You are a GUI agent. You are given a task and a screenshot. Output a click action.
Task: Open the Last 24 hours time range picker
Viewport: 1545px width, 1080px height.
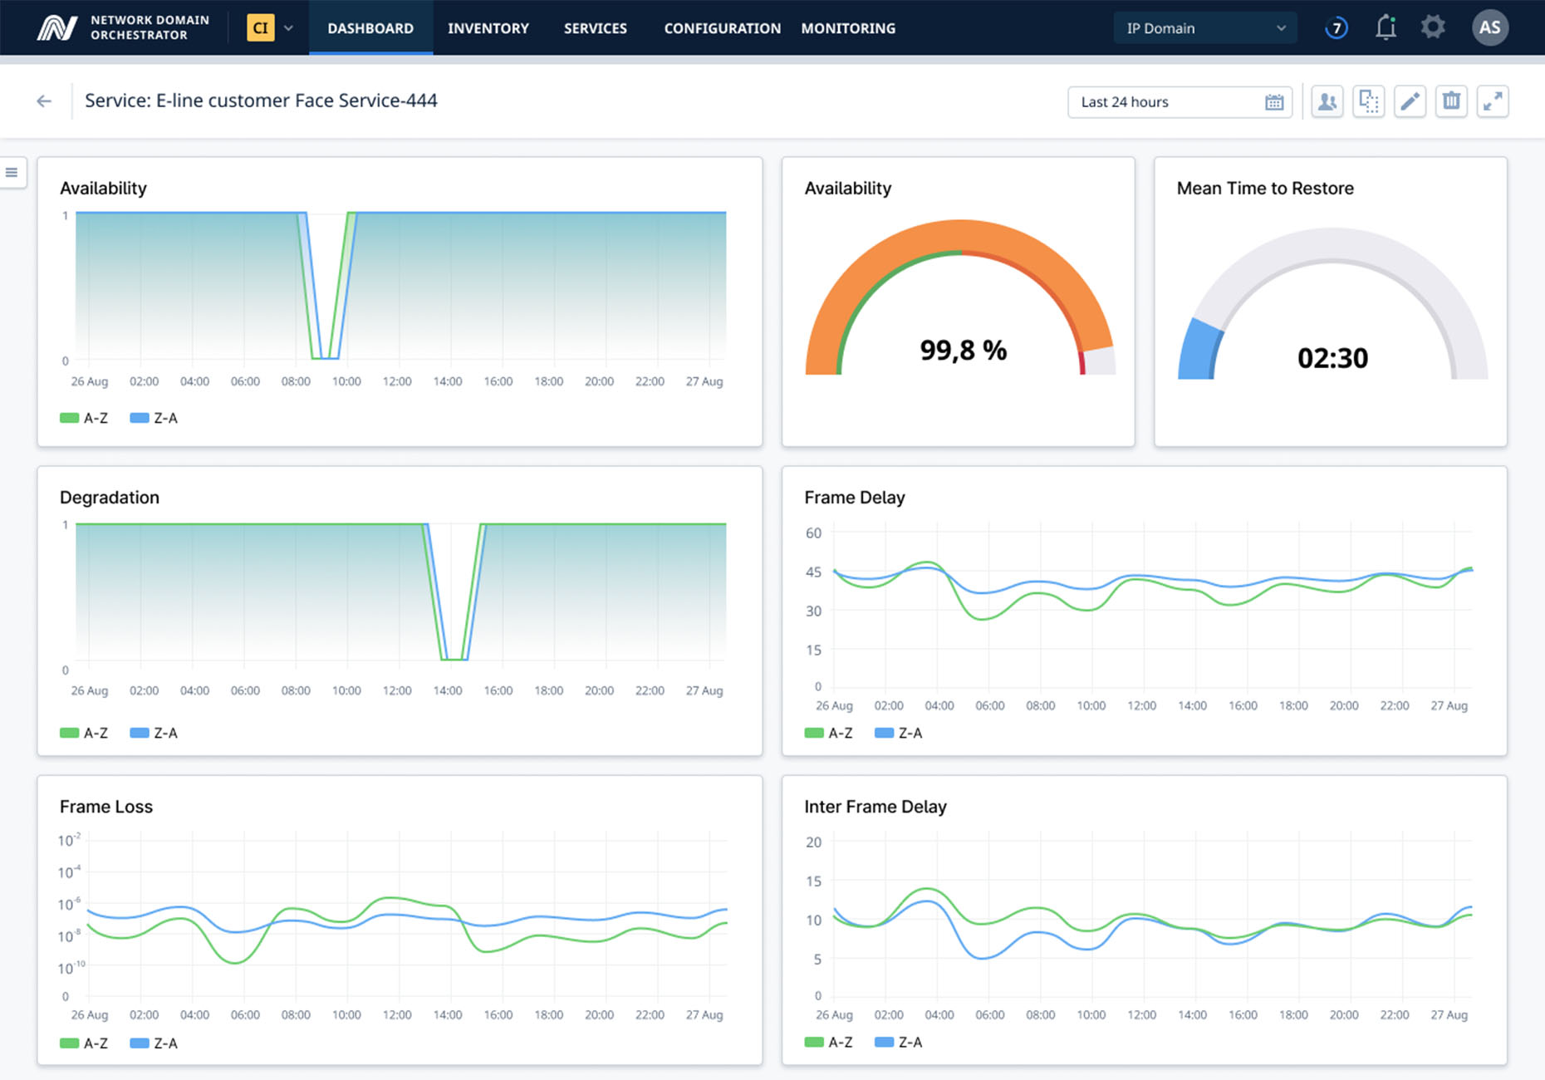pyautogui.click(x=1180, y=102)
